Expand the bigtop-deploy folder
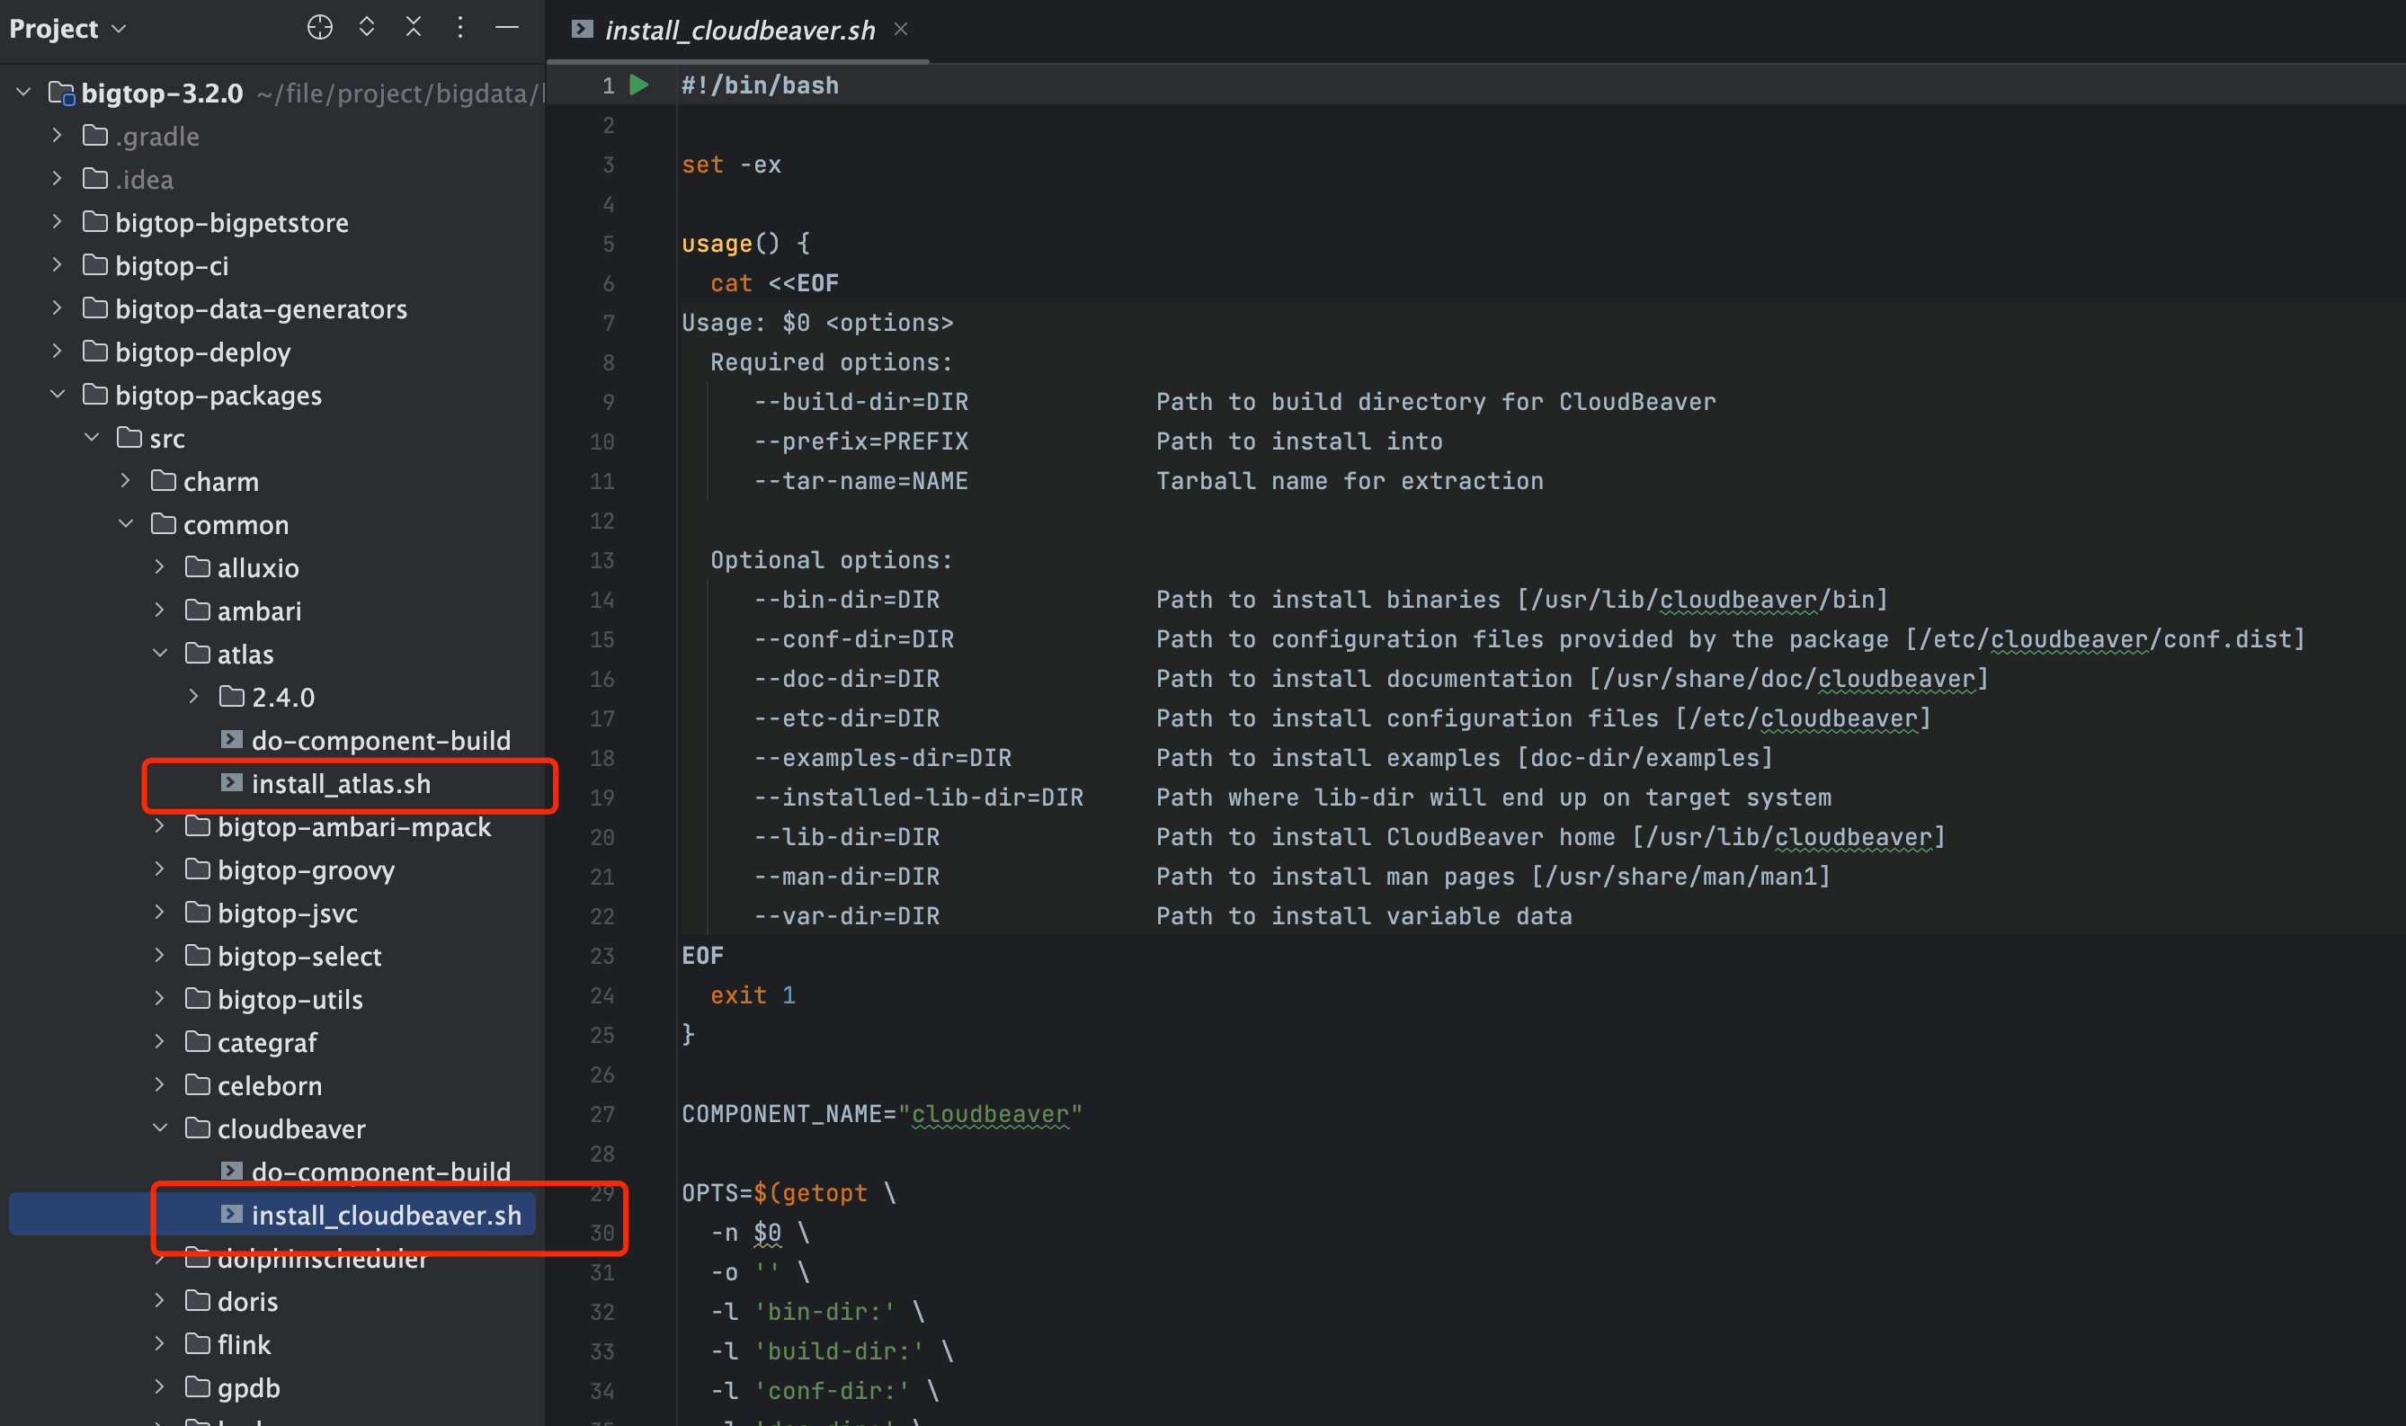 coord(58,352)
